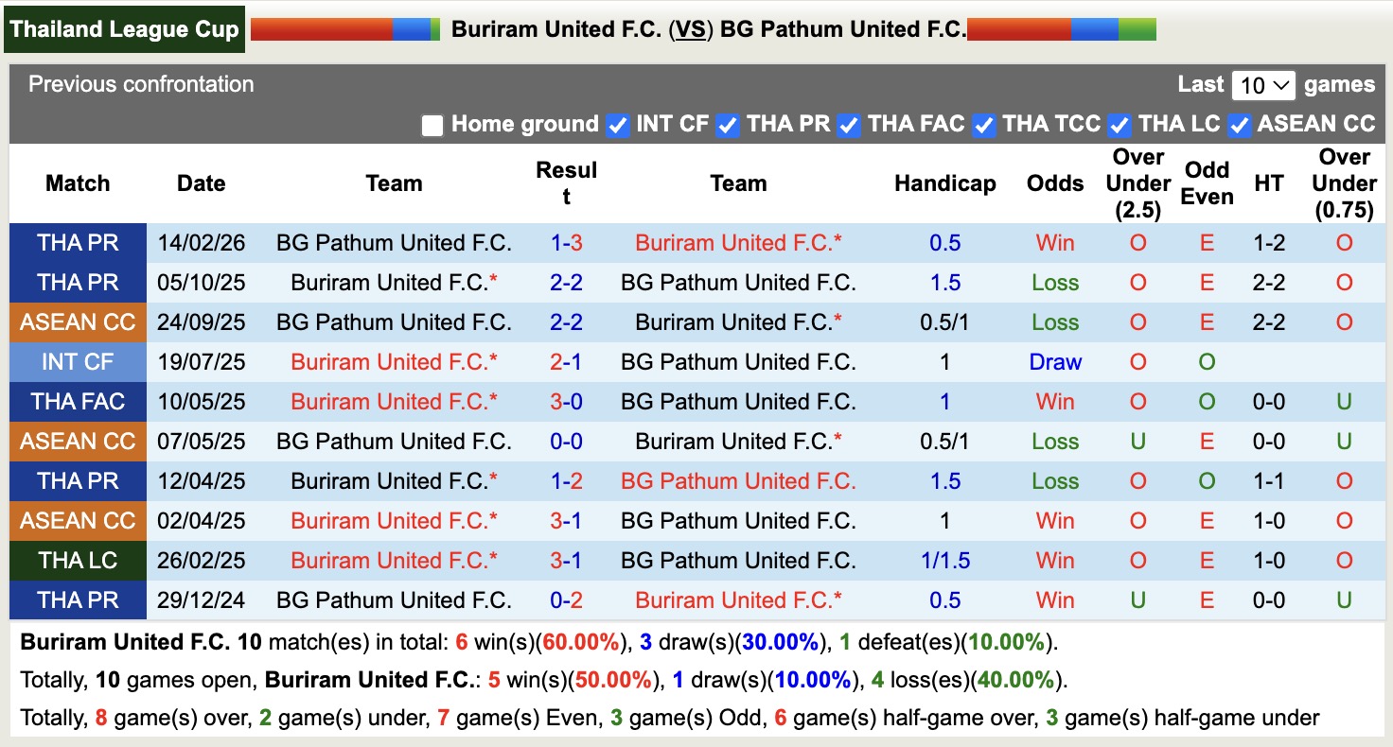Image resolution: width=1393 pixels, height=747 pixels.
Task: Click BG Pathum's tricolor team flag
Action: [1062, 28]
